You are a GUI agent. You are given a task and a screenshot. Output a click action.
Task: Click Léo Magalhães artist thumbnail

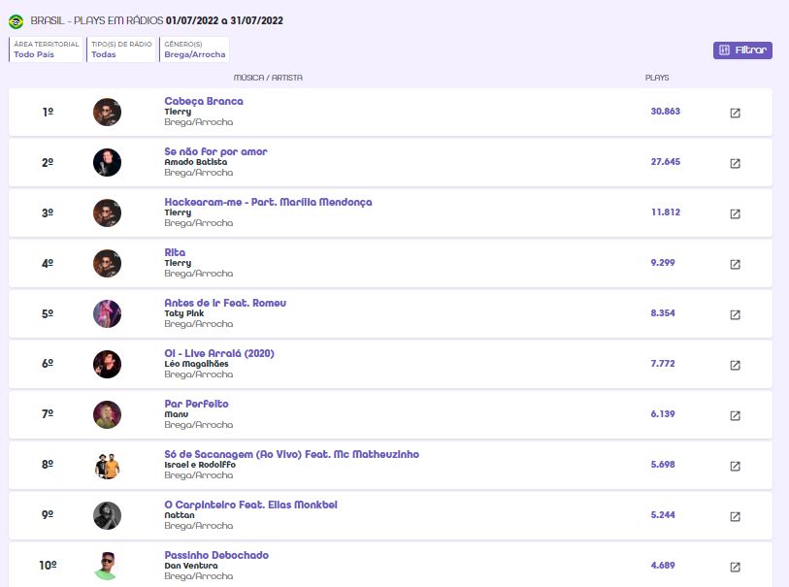pos(107,364)
